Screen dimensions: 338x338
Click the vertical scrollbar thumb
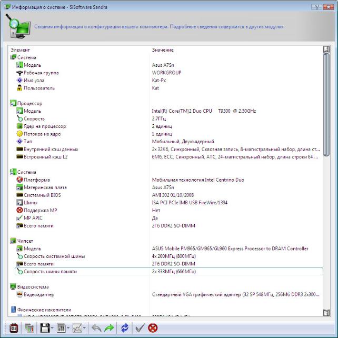pyautogui.click(x=326, y=105)
